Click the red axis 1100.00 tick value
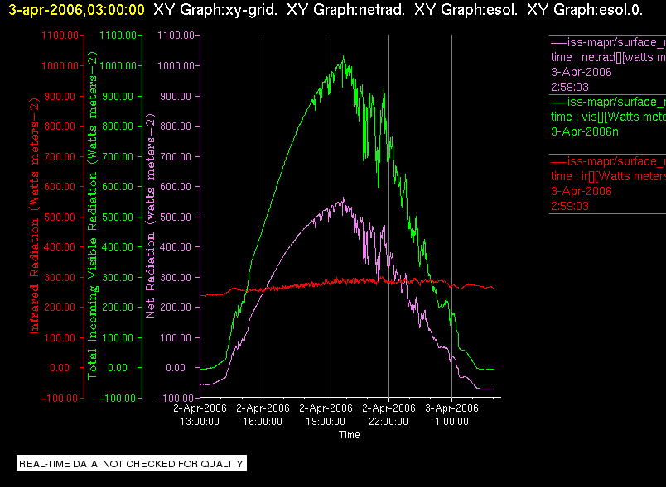The width and height of the screenshot is (666, 487). [x=60, y=36]
